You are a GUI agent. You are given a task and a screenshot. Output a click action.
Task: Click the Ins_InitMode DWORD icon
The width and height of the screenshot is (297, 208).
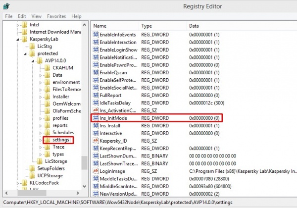pos(96,118)
